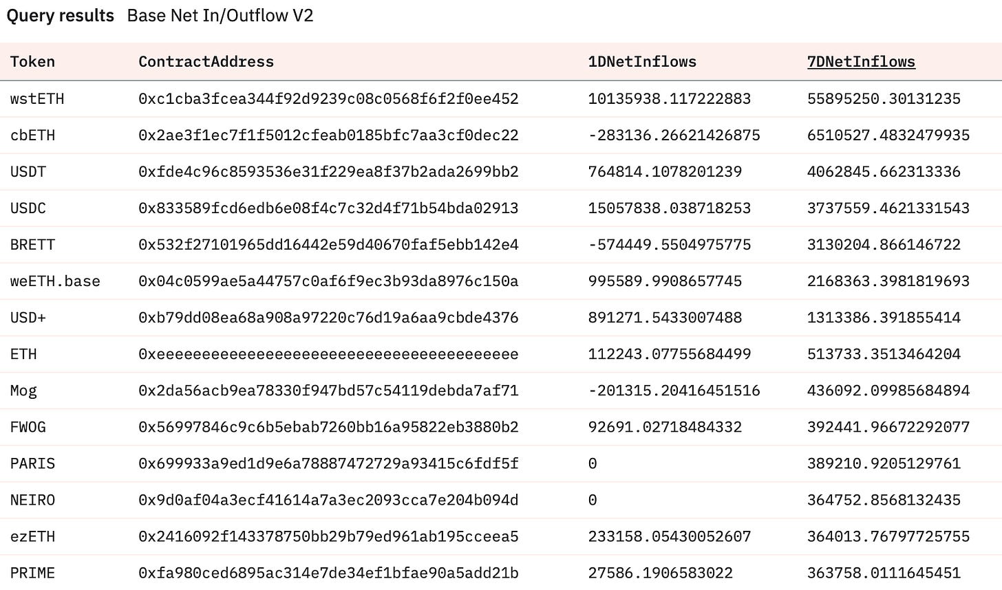Select the Query results tab

pos(61,16)
